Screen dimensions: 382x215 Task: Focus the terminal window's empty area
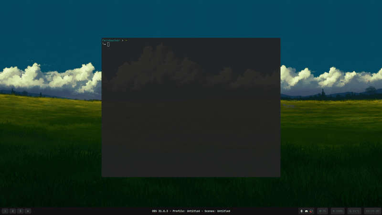(191, 119)
